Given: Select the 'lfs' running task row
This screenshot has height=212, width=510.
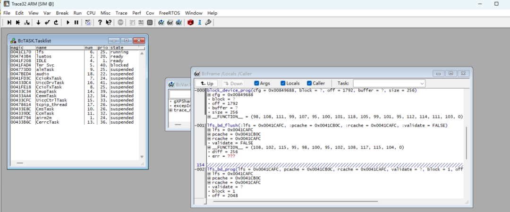Looking at the screenshot, I should [x=75, y=52].
